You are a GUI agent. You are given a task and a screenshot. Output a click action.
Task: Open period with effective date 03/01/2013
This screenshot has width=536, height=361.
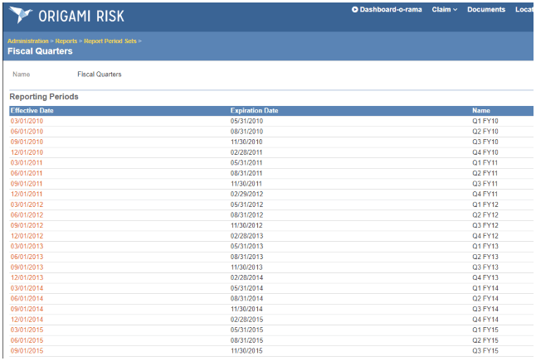pyautogui.click(x=27, y=247)
